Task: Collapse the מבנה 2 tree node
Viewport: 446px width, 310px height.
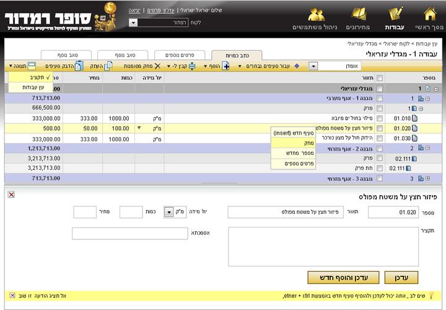Action: tap(427, 148)
